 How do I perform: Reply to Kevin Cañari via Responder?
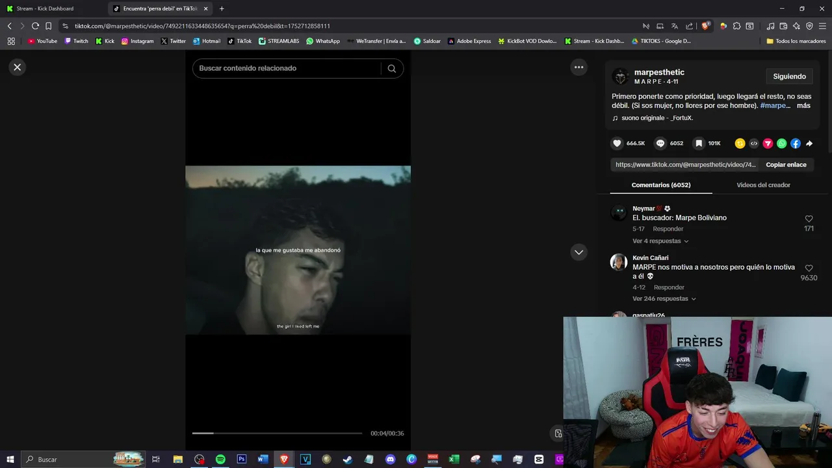tap(669, 287)
